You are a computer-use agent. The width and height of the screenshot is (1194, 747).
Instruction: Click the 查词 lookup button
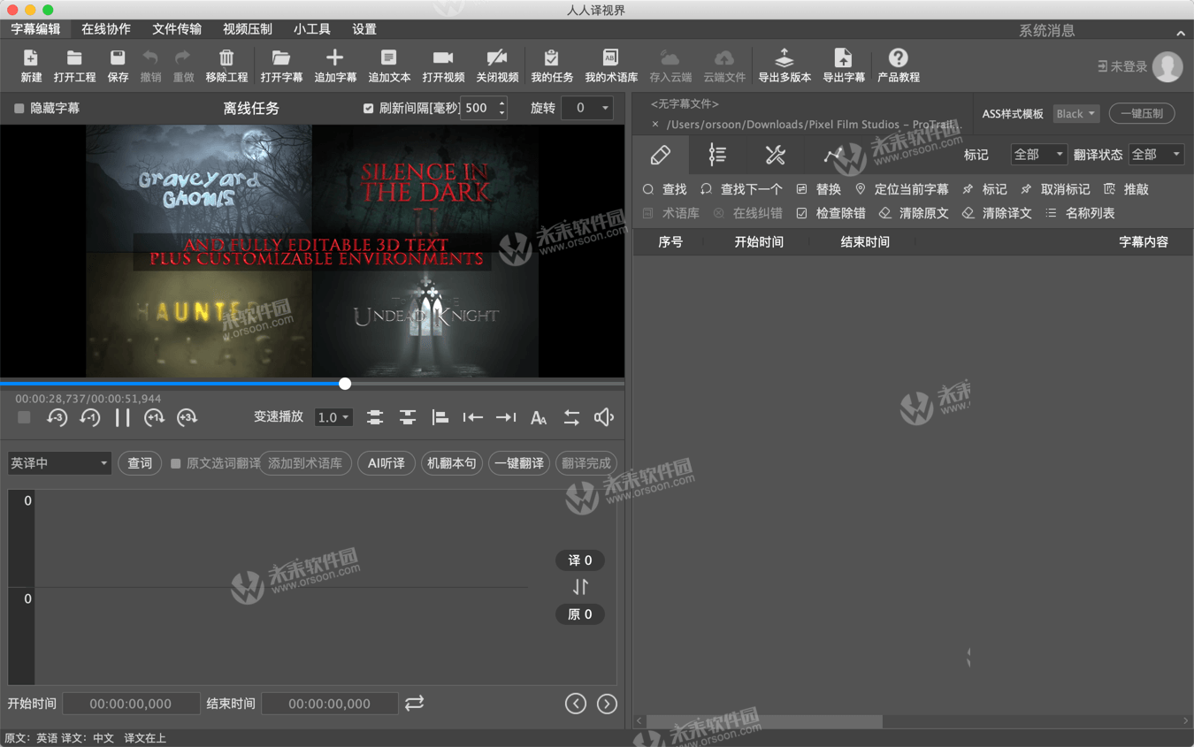point(140,463)
